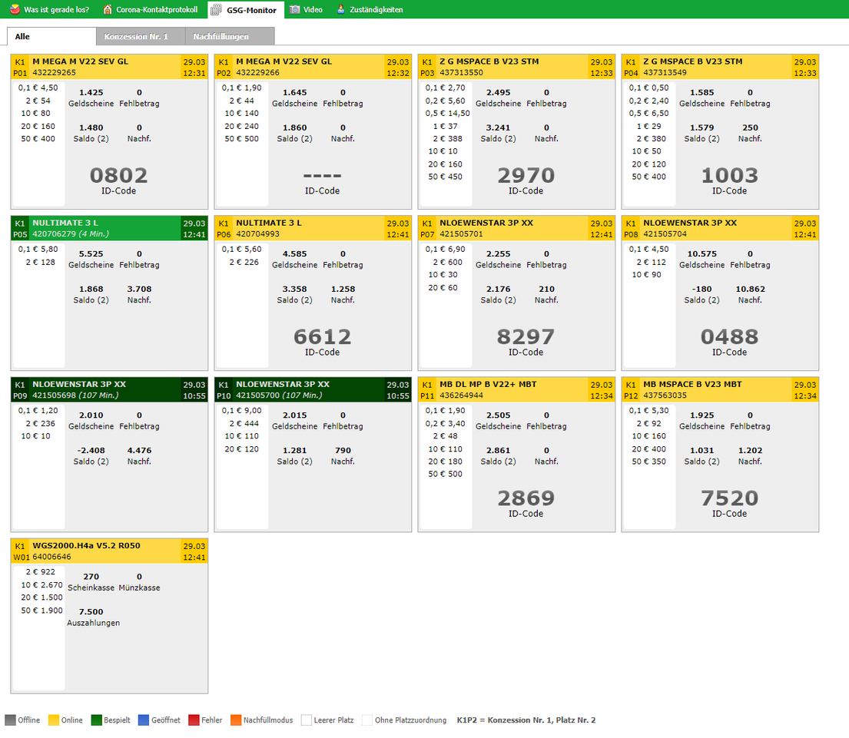Click the Corona-Kontaktprotokoll house icon
The width and height of the screenshot is (849, 738).
[x=108, y=9]
